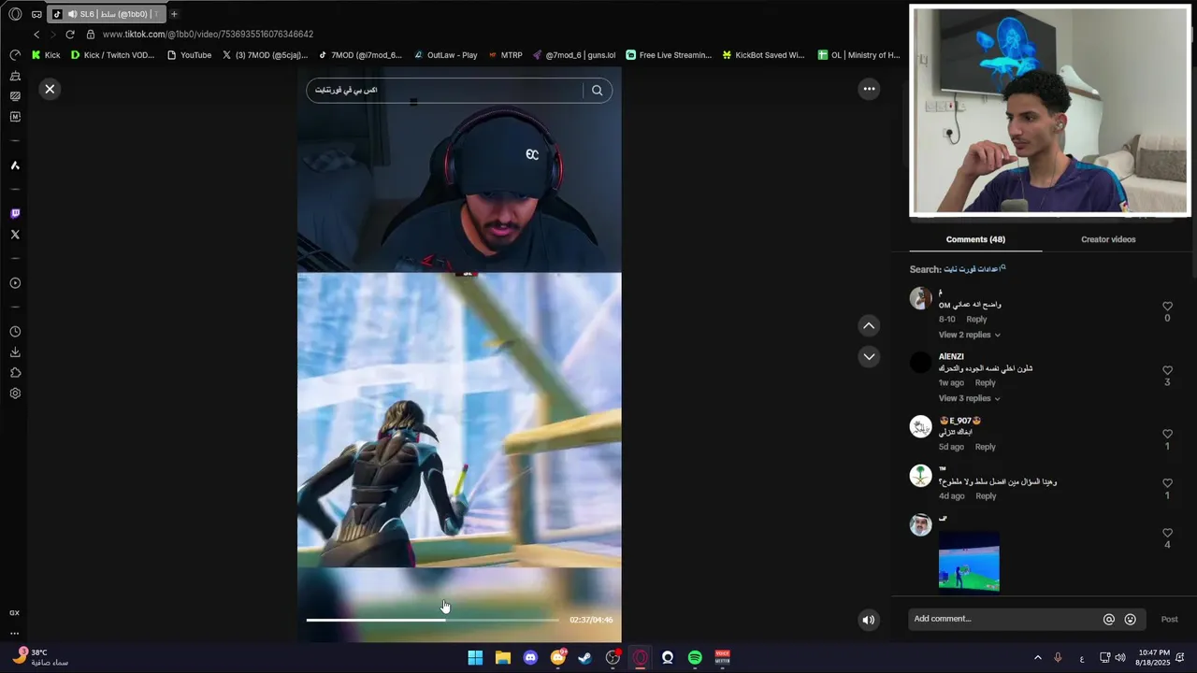This screenshot has height=673, width=1197.
Task: Open a new browser tab
Action: tap(174, 14)
